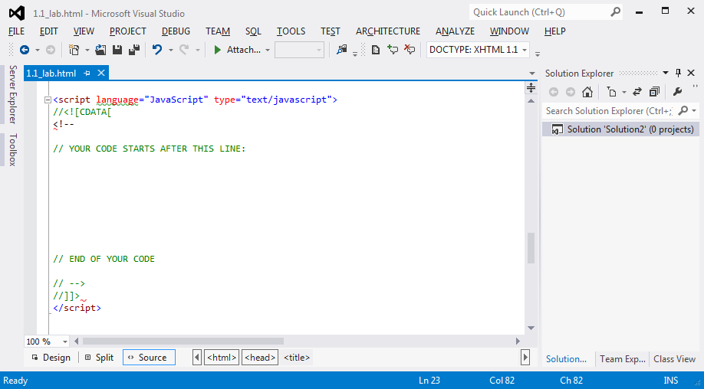704x389 pixels.
Task: Click Collapse All icon in Solution Explorer
Action: pyautogui.click(x=654, y=92)
